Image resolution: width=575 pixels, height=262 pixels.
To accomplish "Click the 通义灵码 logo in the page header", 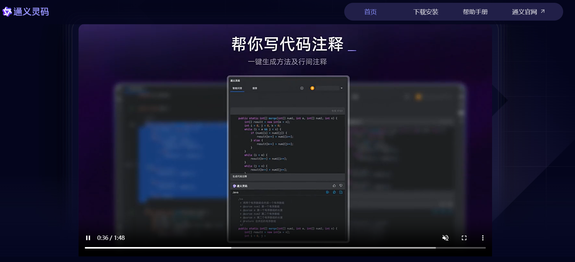I will coord(26,12).
